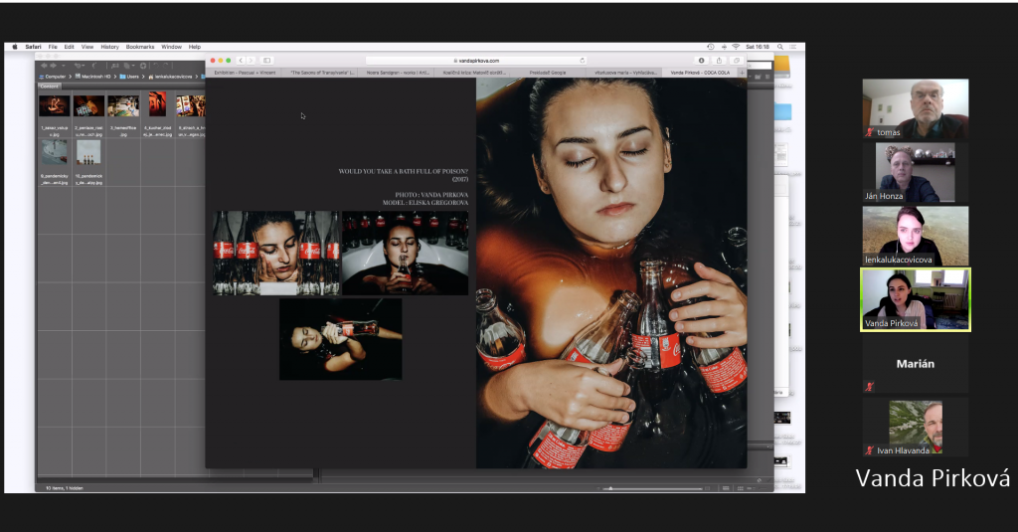This screenshot has height=532, width=1018.
Task: Open the Safari share menu
Action: click(x=719, y=61)
